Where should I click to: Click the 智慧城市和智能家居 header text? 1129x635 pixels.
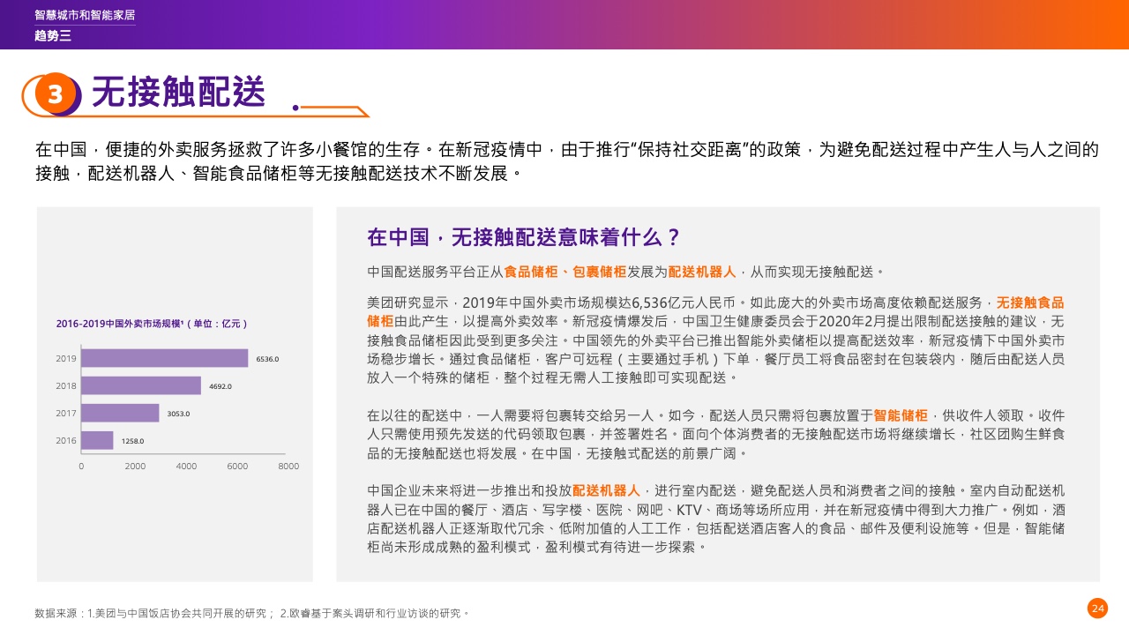(85, 16)
